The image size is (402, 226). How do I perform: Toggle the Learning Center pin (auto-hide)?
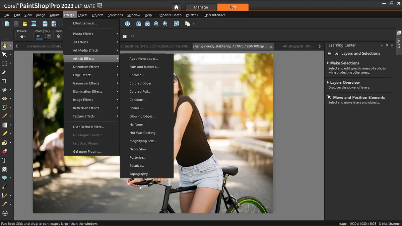click(x=387, y=46)
